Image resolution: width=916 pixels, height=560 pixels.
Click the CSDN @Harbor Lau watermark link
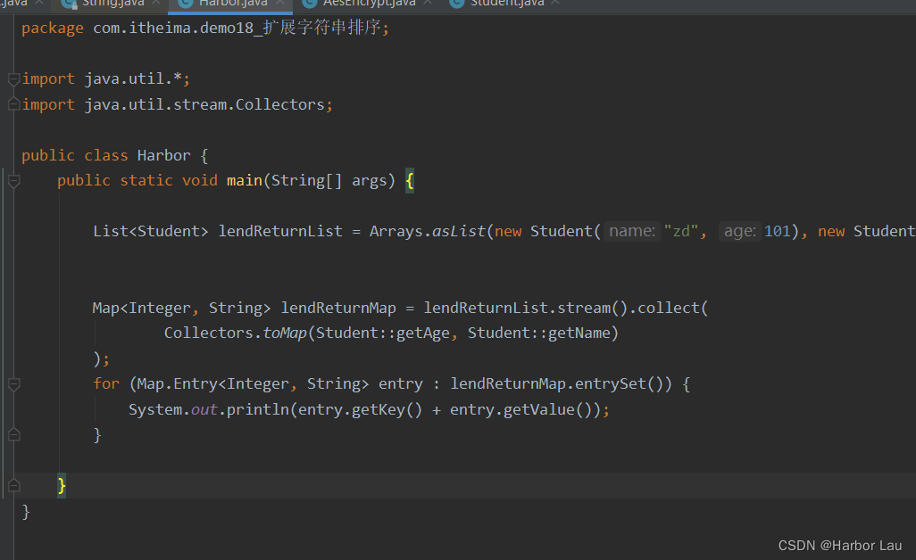(839, 545)
